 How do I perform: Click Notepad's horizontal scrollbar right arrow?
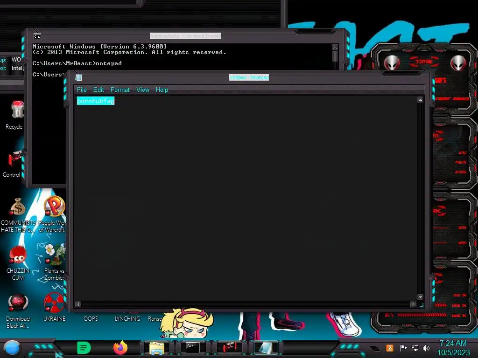(413, 304)
